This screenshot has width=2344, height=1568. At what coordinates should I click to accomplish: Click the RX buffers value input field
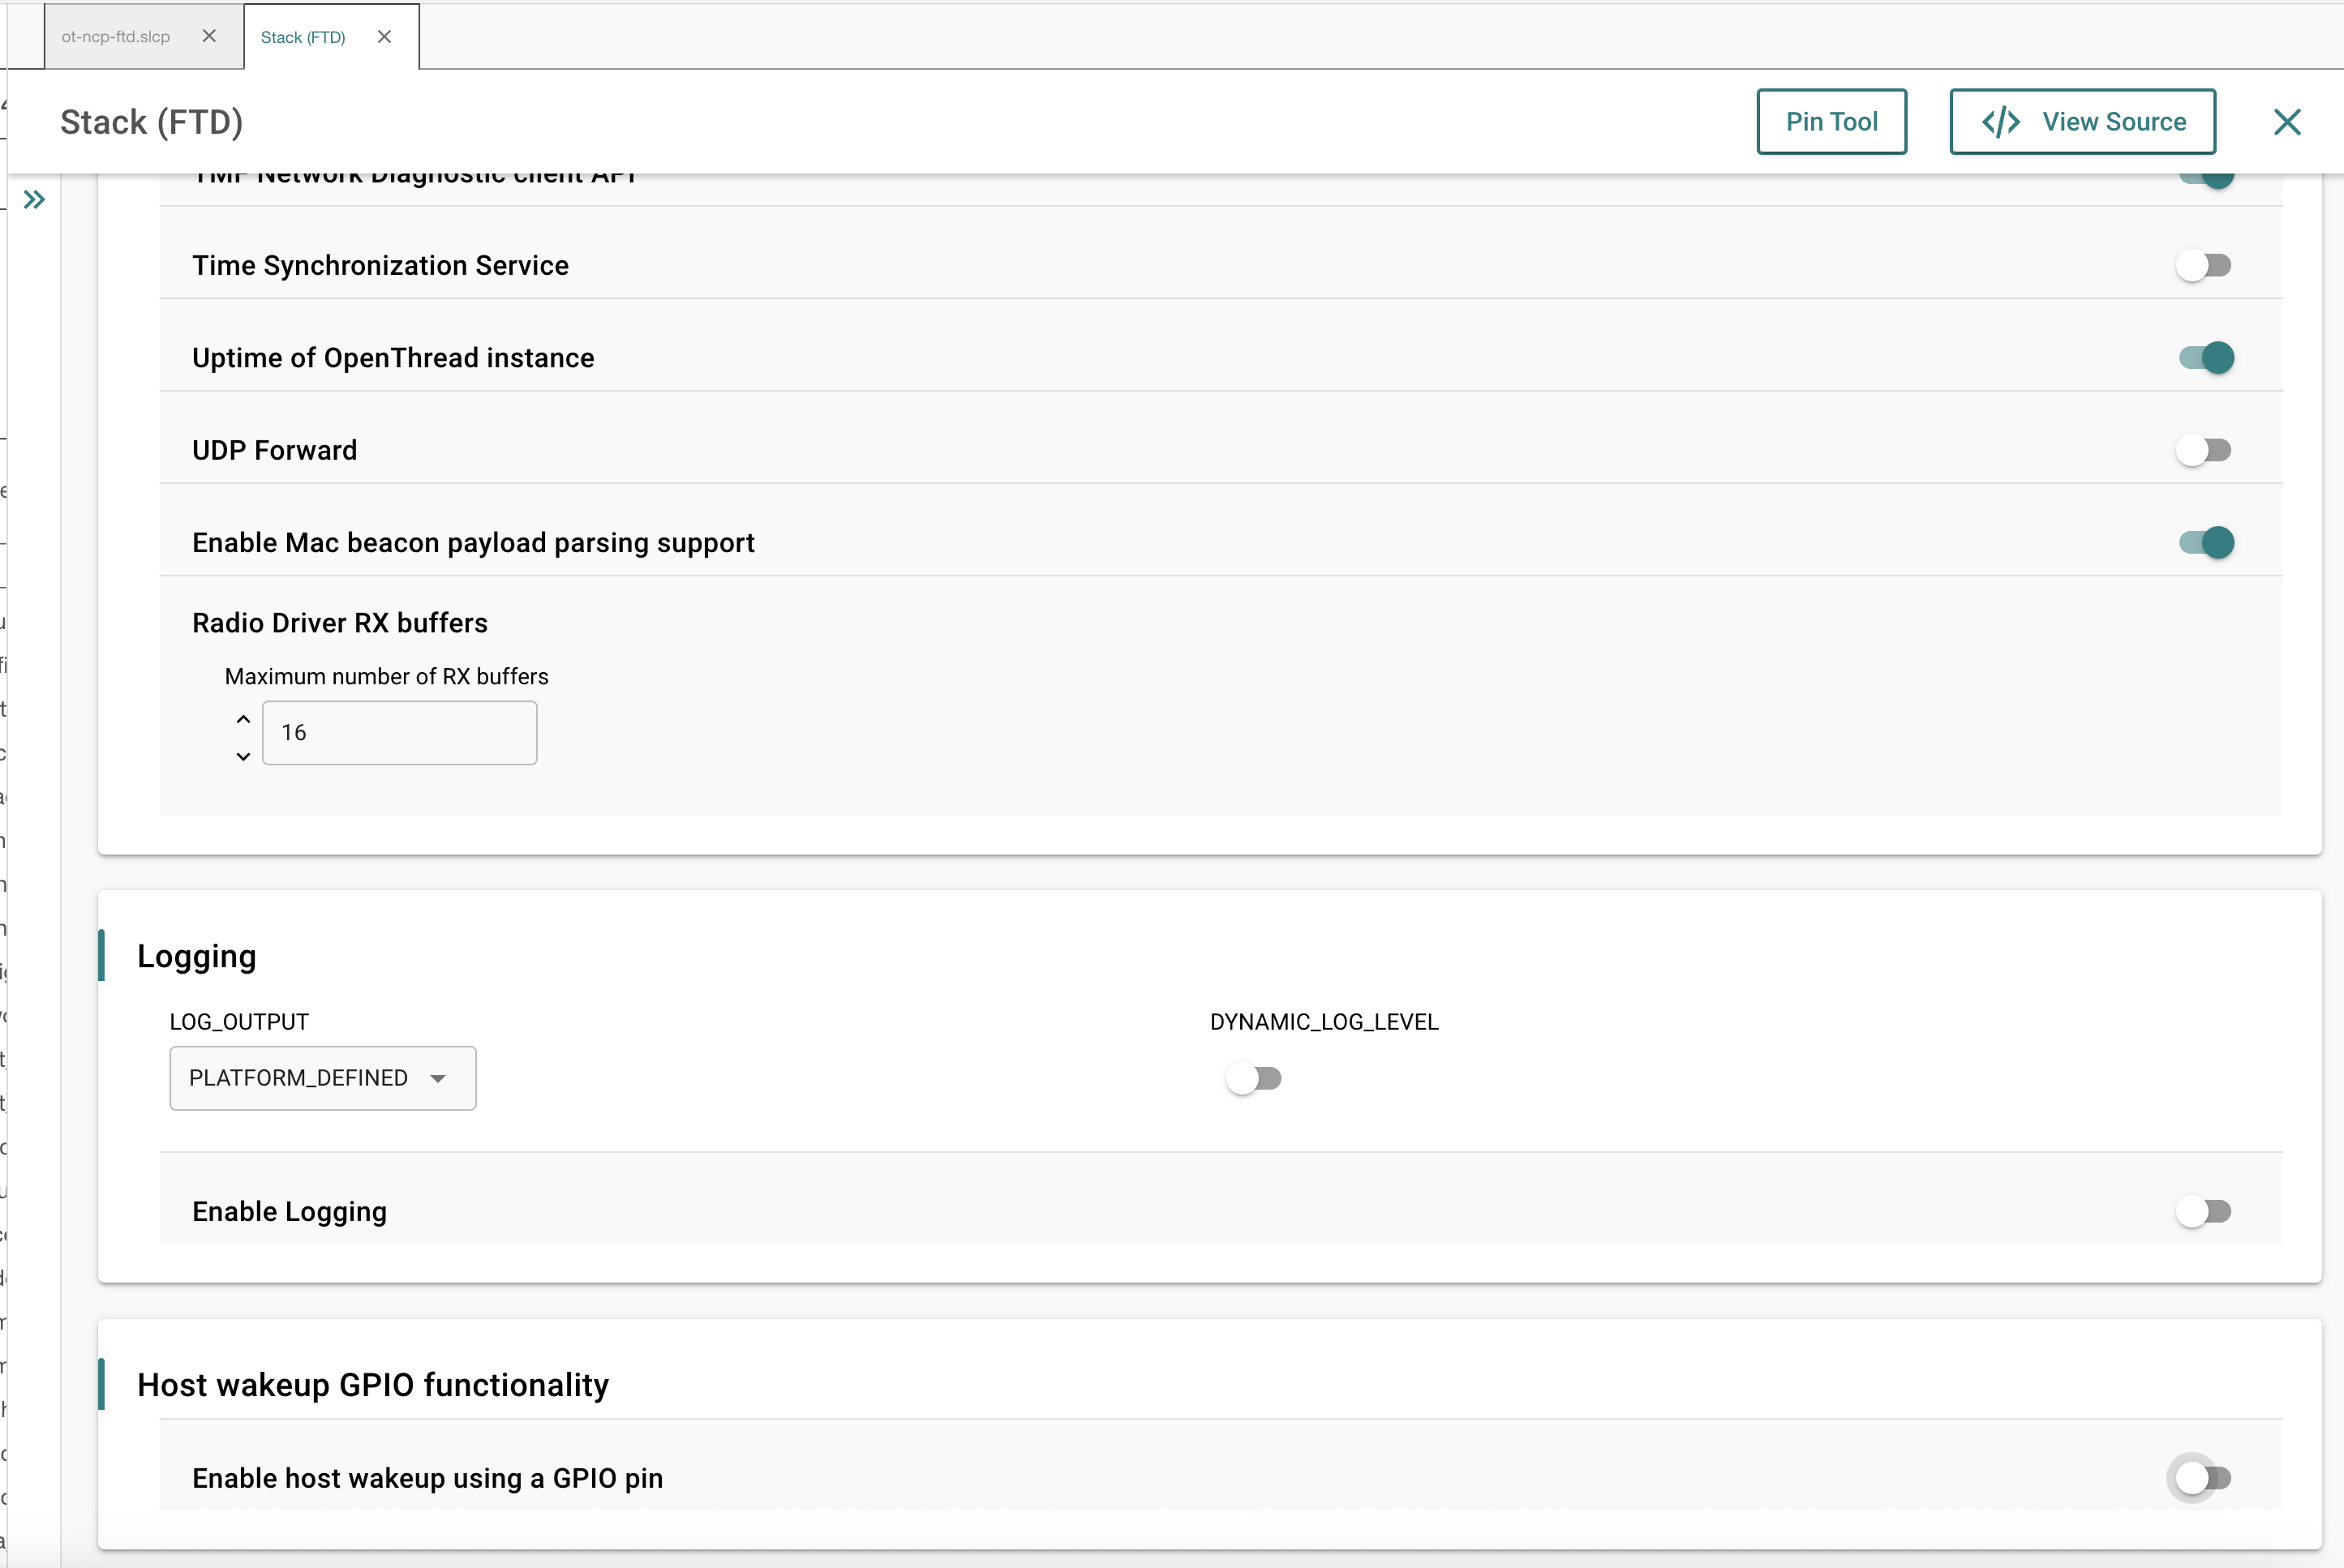399,732
